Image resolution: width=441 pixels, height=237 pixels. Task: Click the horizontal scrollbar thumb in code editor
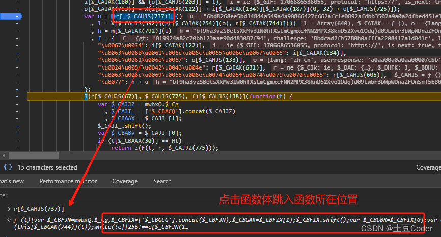coord(34,155)
